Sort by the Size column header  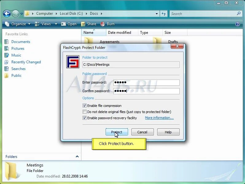[175, 33]
